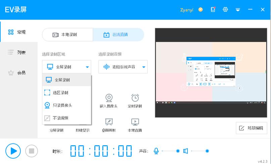Select 选区录制 region recording option
271x164 pixels.
pos(66,92)
